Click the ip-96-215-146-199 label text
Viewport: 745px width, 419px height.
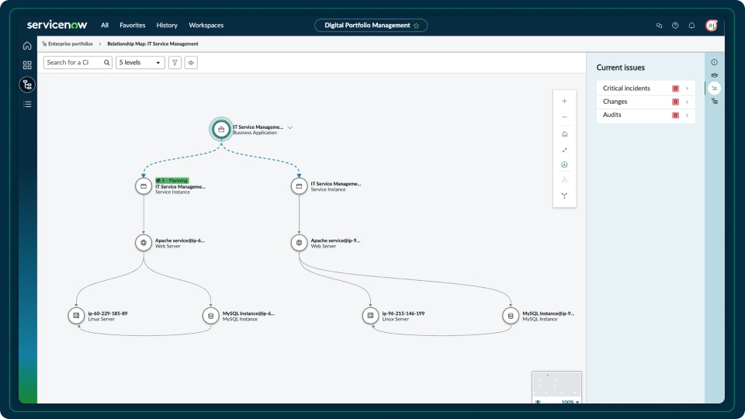click(x=403, y=313)
